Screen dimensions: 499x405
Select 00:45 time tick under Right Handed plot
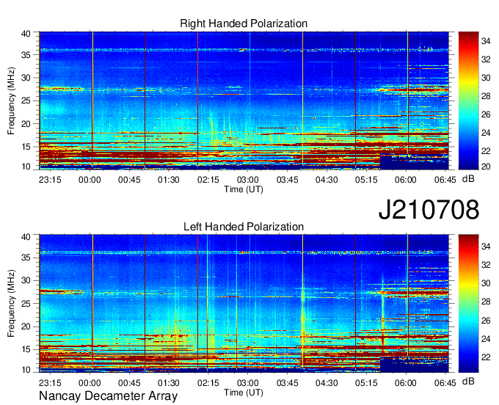[129, 180]
